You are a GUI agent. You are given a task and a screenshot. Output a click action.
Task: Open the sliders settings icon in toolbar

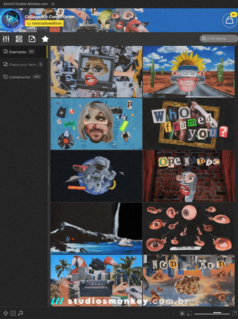tap(6, 39)
